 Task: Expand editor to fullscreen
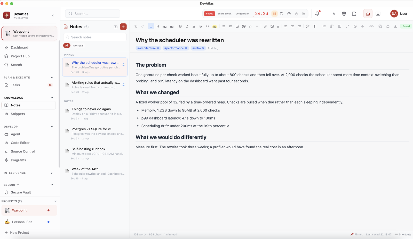pos(347,26)
